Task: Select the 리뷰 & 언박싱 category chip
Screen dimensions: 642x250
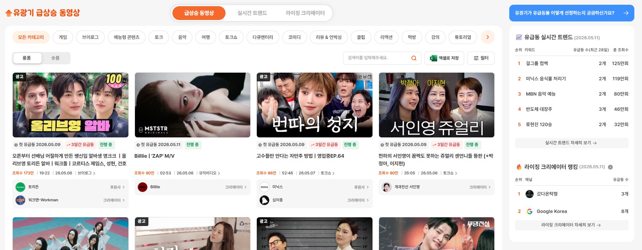Action: click(329, 37)
